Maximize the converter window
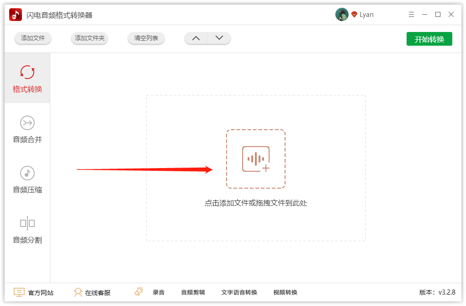The image size is (466, 306). coord(438,14)
